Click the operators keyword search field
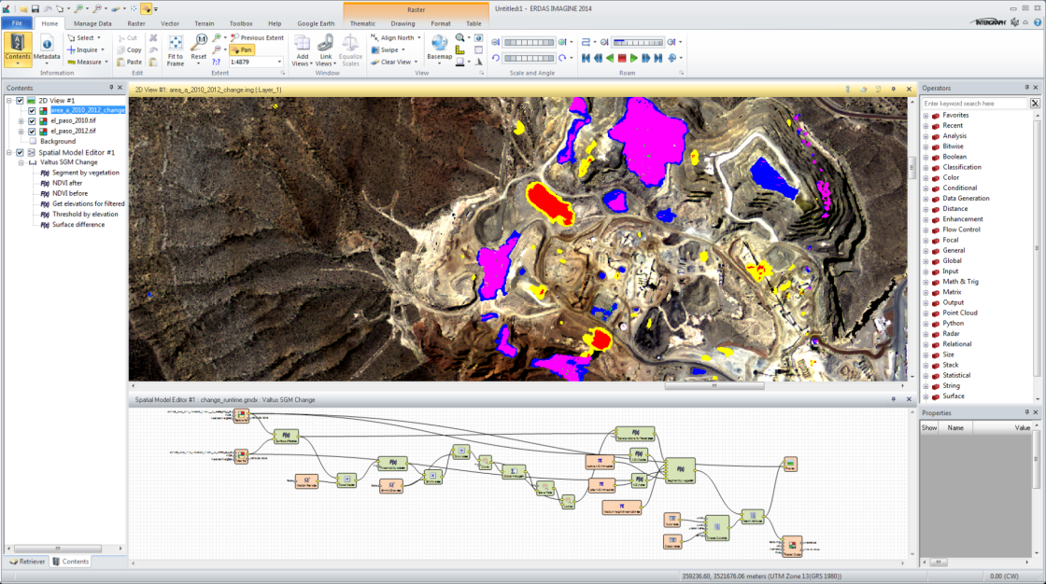Image resolution: width=1046 pixels, height=584 pixels. 975,104
